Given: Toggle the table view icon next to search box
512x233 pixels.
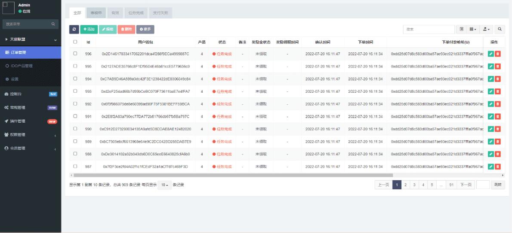Looking at the screenshot, I should tap(461, 29).
